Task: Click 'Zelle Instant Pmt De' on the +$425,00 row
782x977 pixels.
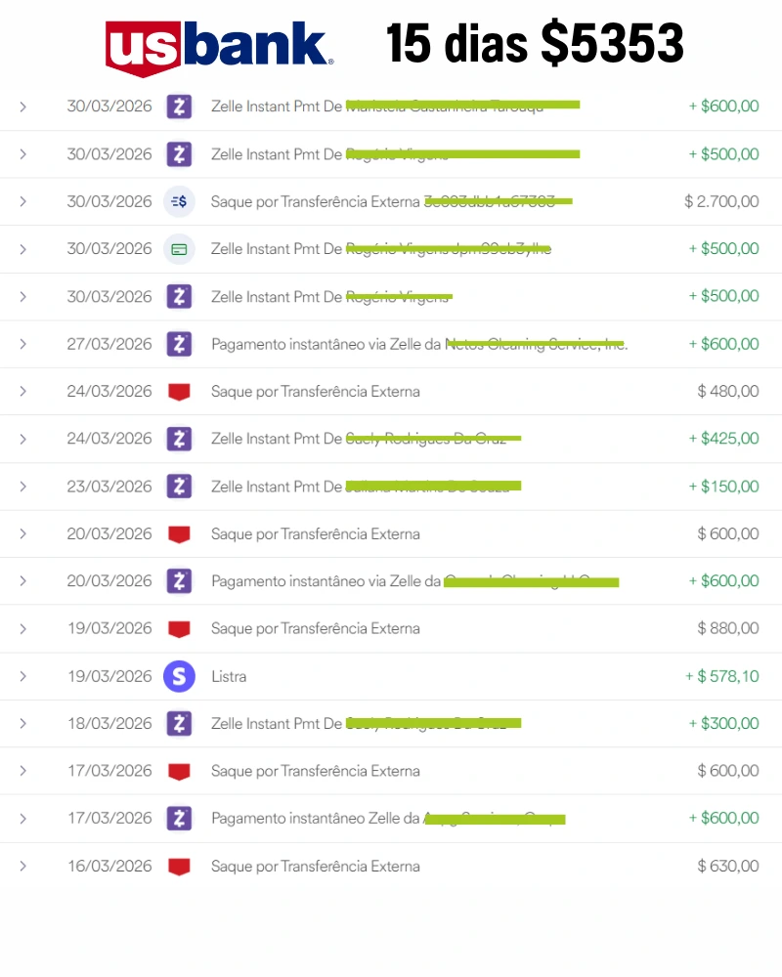Action: pyautogui.click(x=277, y=439)
